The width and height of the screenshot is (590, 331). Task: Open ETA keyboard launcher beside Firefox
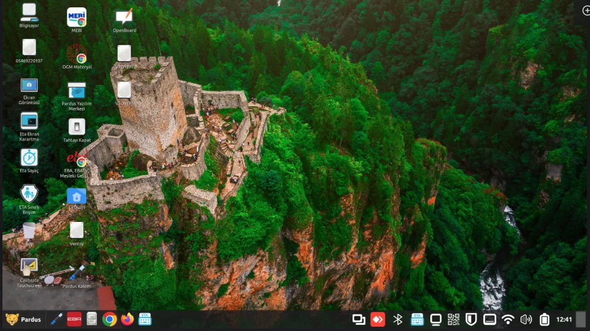point(145,320)
